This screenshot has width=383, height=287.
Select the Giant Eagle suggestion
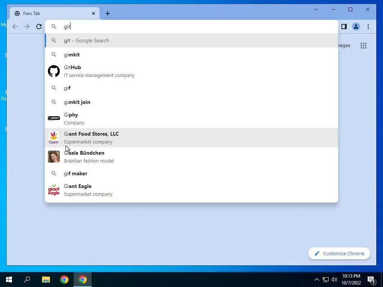191,190
